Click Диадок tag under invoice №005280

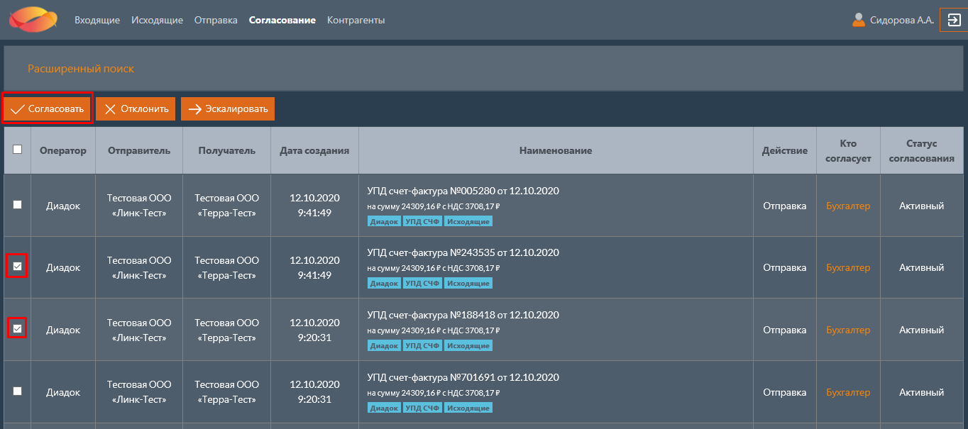pos(384,221)
